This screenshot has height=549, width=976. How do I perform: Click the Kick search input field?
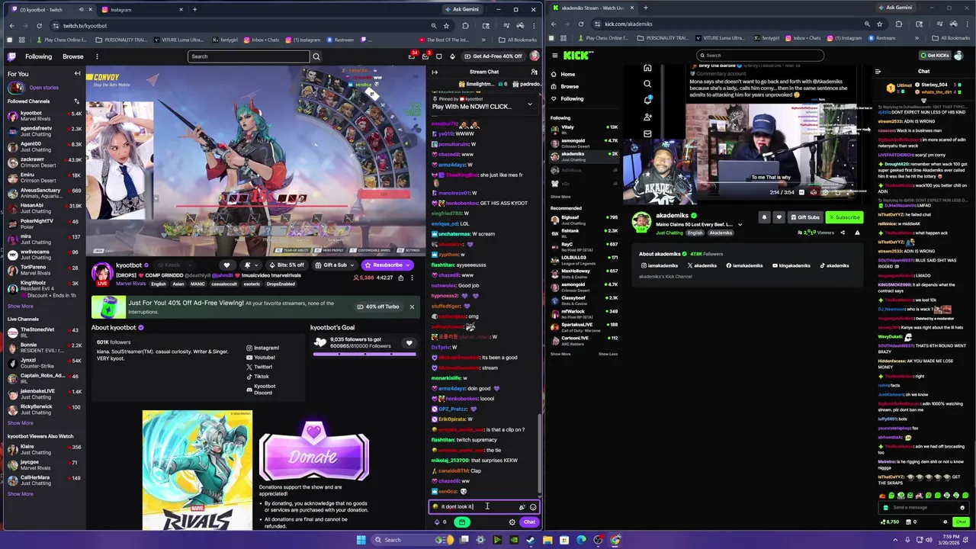click(x=760, y=55)
